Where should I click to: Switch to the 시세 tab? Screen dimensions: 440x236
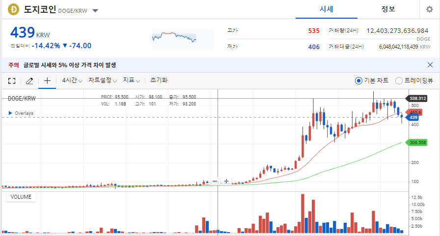point(327,9)
